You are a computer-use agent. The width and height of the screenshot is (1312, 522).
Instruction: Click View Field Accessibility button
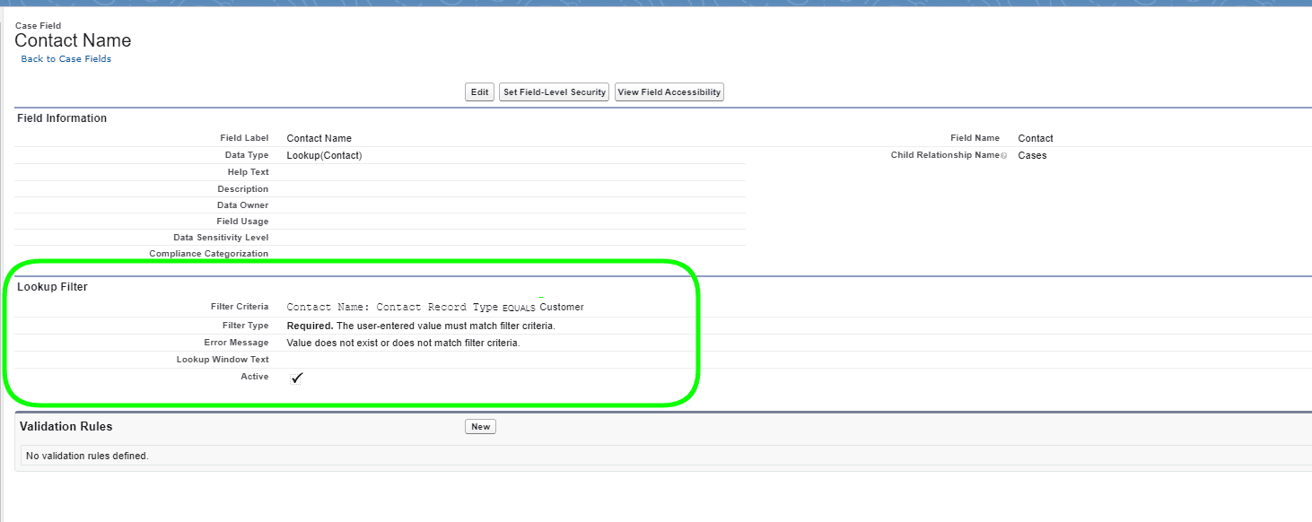click(x=669, y=92)
